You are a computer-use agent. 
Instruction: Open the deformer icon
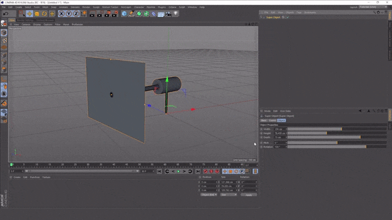tap(153, 14)
